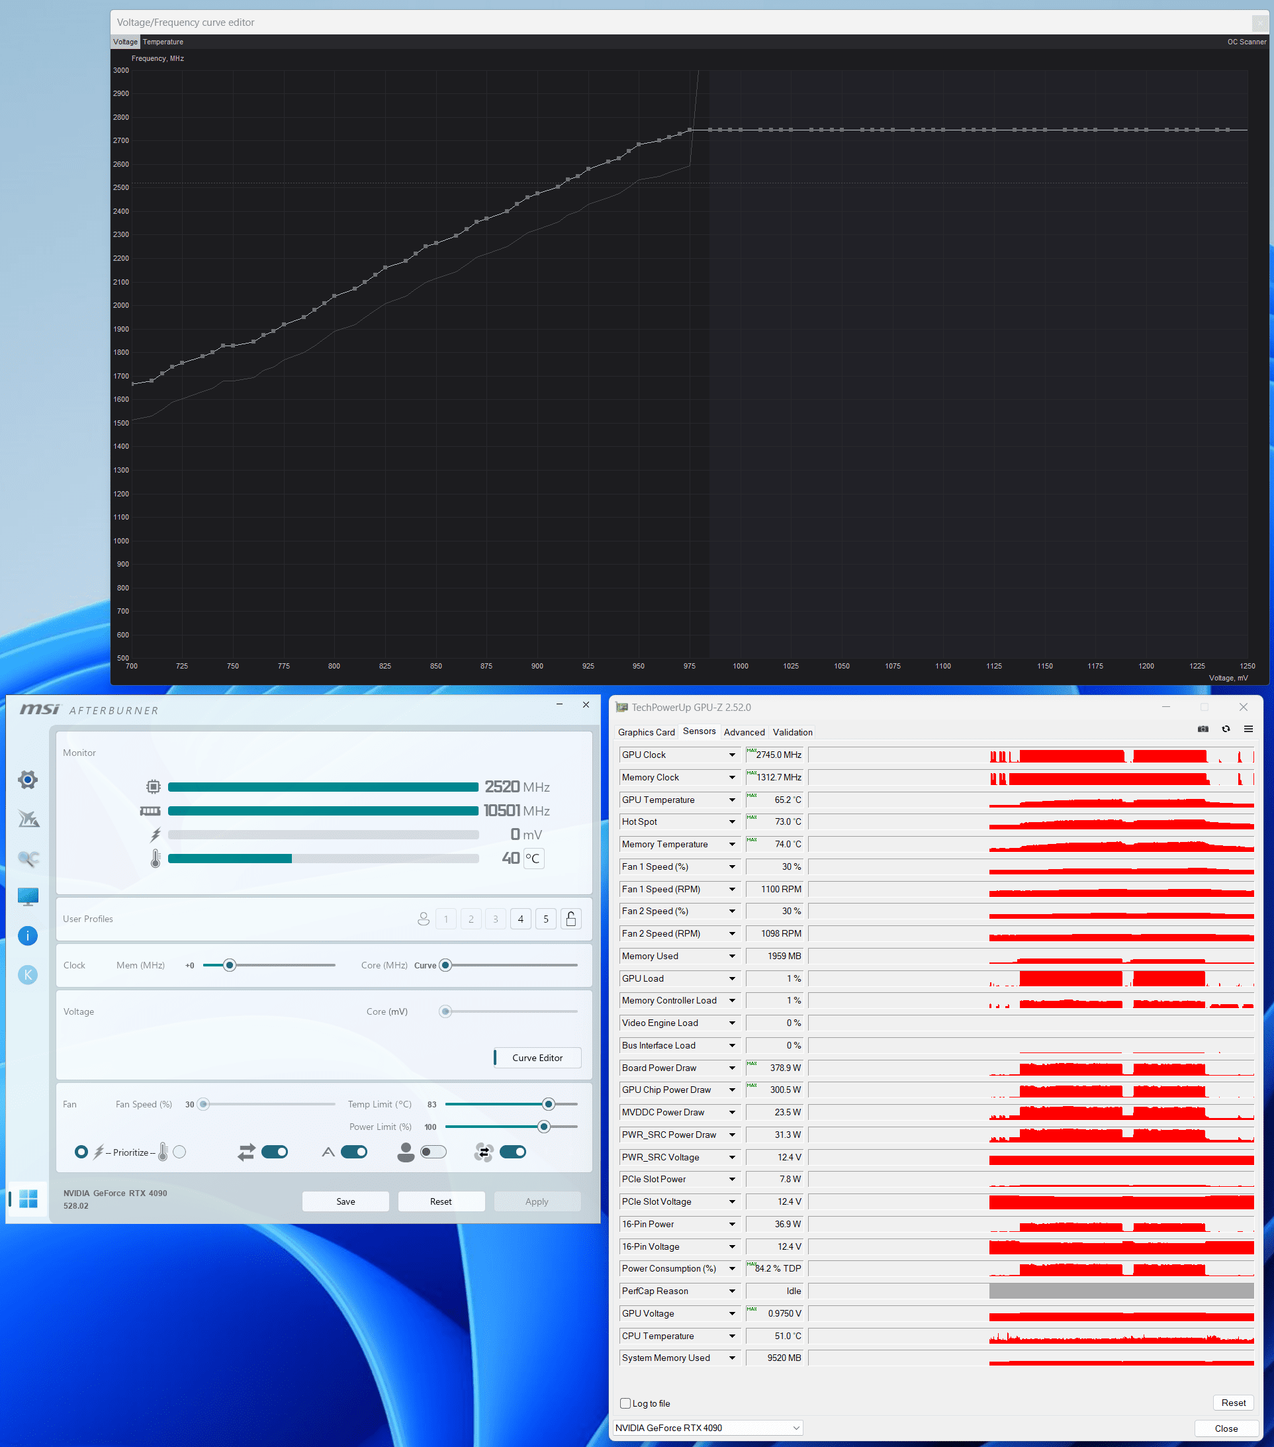The width and height of the screenshot is (1274, 1447).
Task: Toggle the link limits switch
Action: click(275, 1152)
